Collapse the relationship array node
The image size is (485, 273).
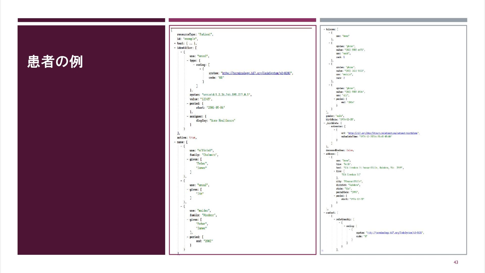click(334, 219)
